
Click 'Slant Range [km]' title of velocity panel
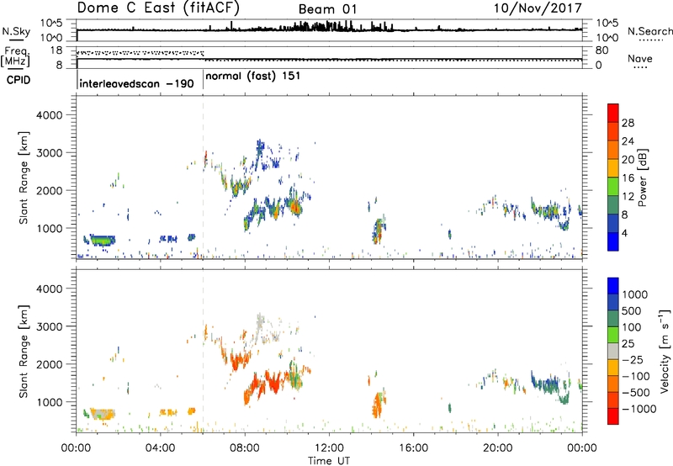24,351
